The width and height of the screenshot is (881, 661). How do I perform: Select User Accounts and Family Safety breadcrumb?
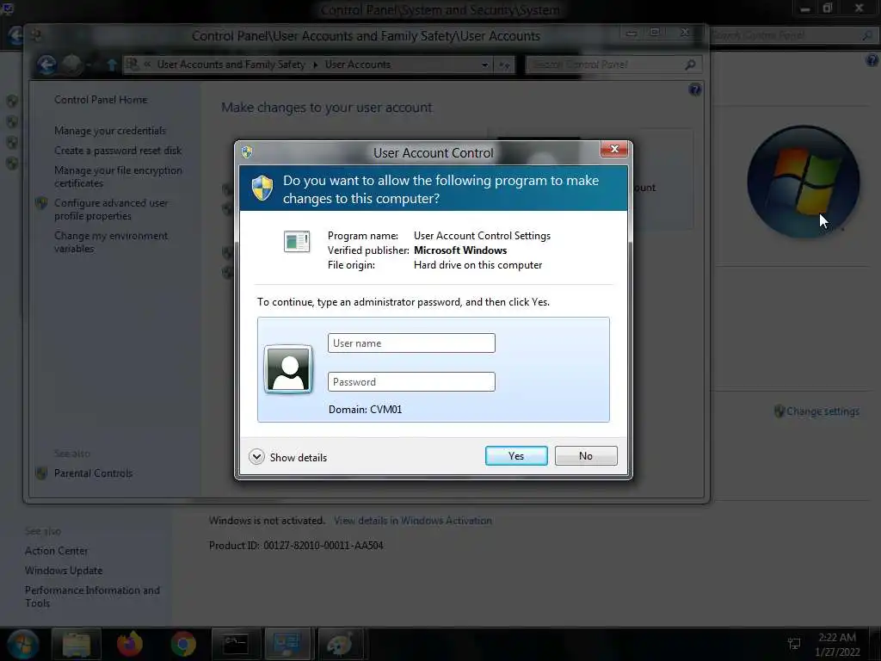point(231,65)
